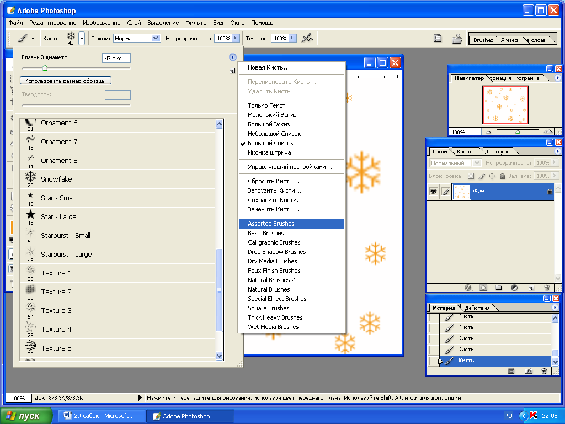Pick the Texture 2 brush icon
565x424 pixels.
click(31, 289)
